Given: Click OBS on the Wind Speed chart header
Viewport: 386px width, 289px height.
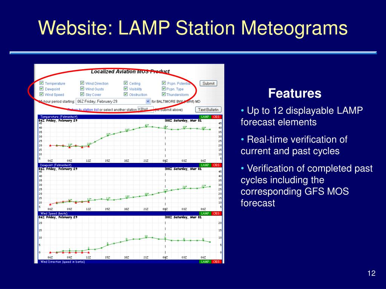Looking at the screenshot, I should point(216,213).
